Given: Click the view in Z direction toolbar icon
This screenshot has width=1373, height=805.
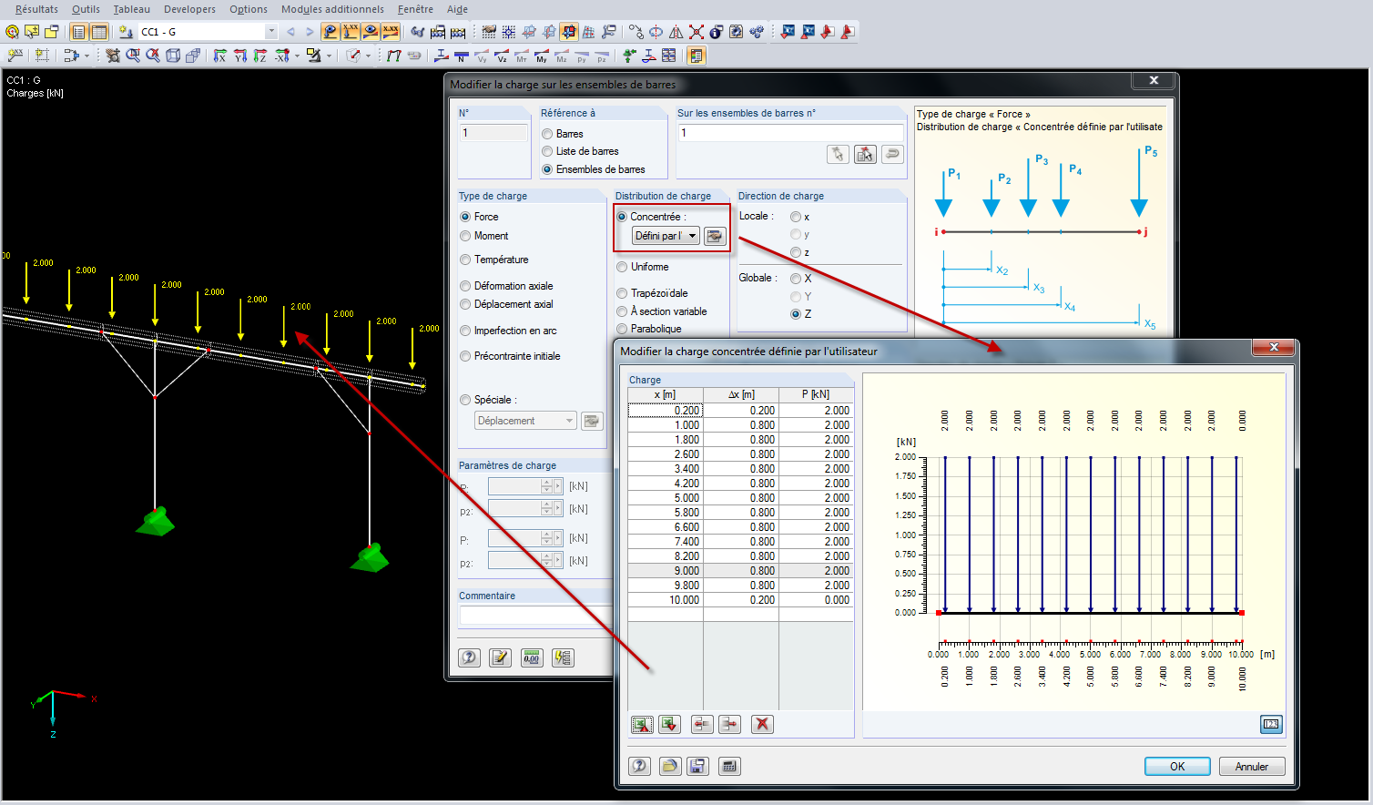Looking at the screenshot, I should pyautogui.click(x=259, y=56).
